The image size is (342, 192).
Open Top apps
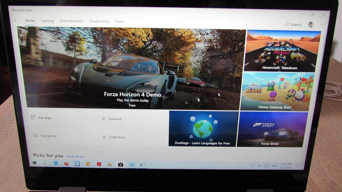pyautogui.click(x=41, y=118)
